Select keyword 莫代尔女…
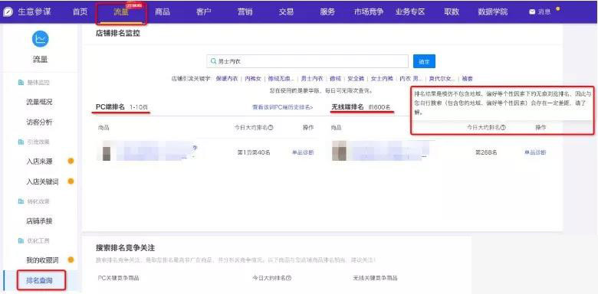Screen dimensions: 598x294 [442, 79]
